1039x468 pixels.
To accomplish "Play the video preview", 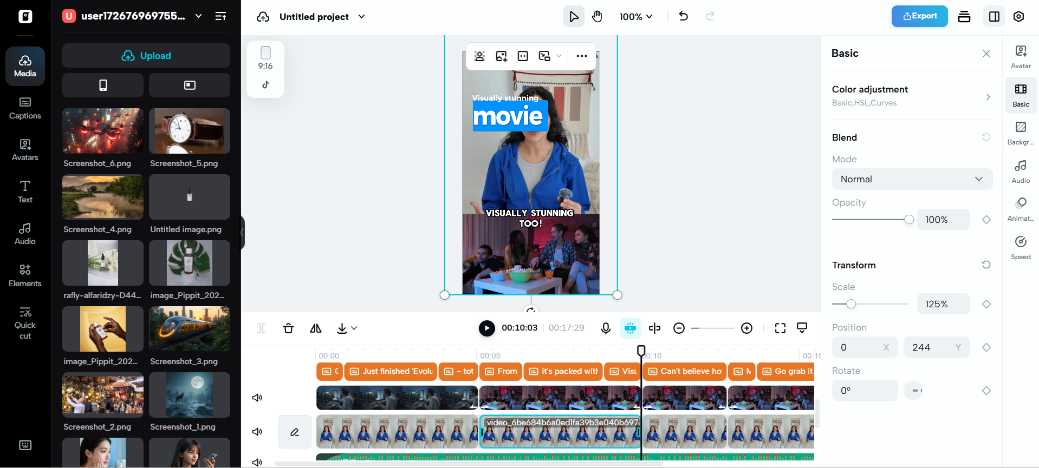I will (486, 328).
